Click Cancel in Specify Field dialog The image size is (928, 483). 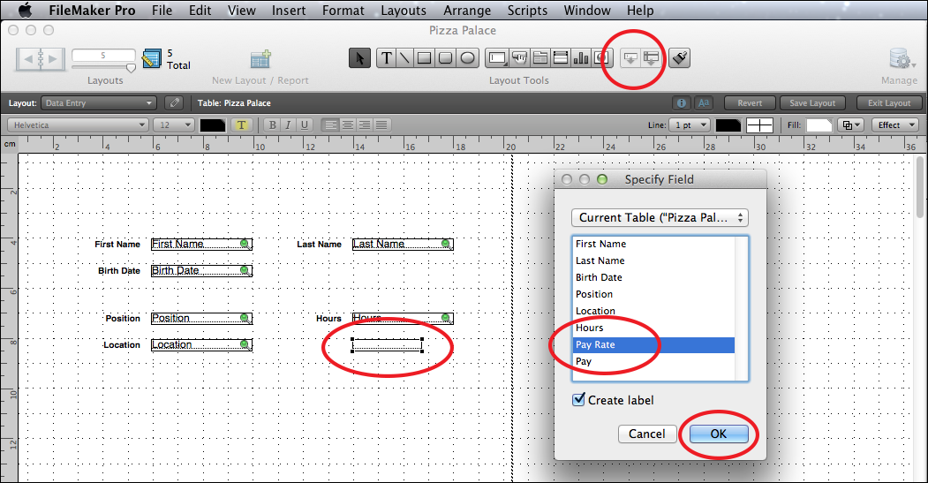647,434
